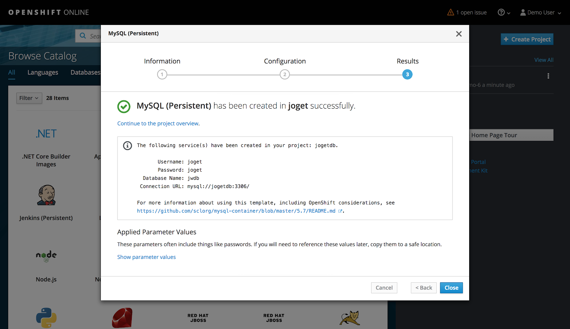Follow the Continue to the project overview link
The width and height of the screenshot is (570, 329).
[x=158, y=124]
